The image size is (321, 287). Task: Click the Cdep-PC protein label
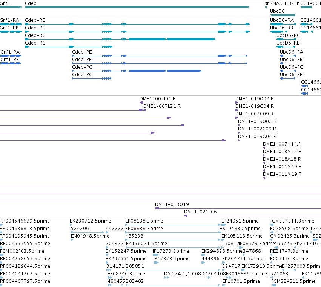[x=82, y=75]
